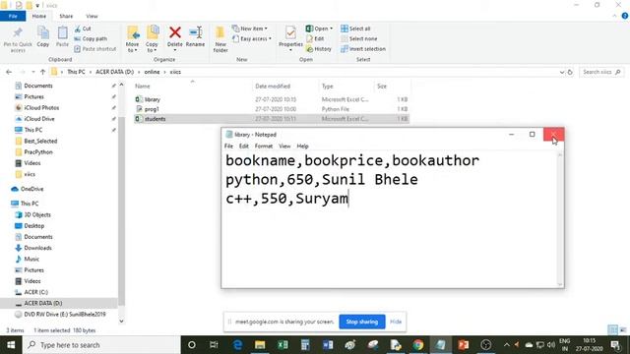Click the red Delete icon
Viewport: 630px width, 354px height.
(175, 32)
